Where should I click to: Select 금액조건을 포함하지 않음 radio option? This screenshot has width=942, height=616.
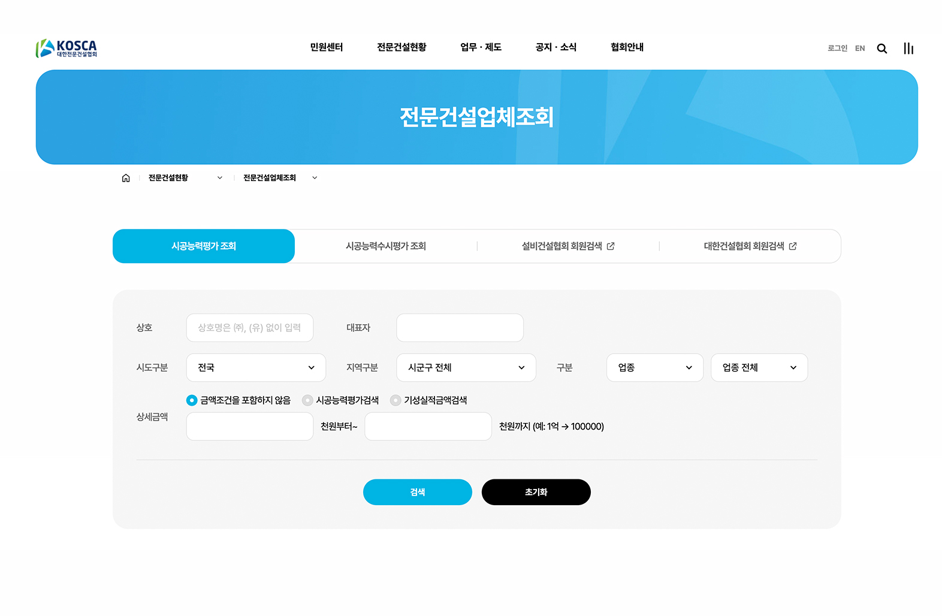point(192,400)
